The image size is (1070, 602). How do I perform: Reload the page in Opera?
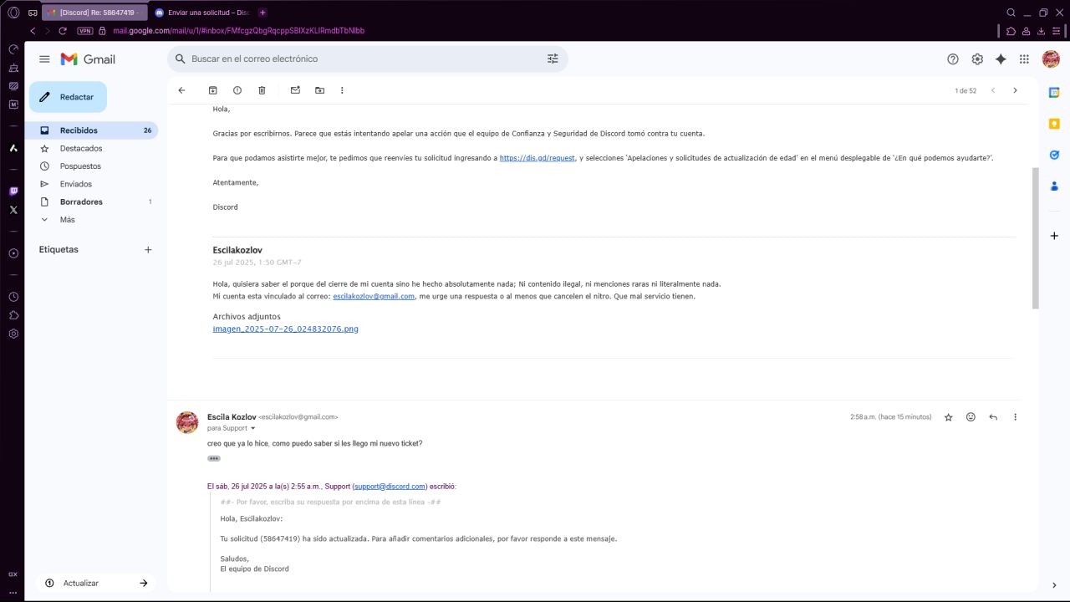point(63,31)
